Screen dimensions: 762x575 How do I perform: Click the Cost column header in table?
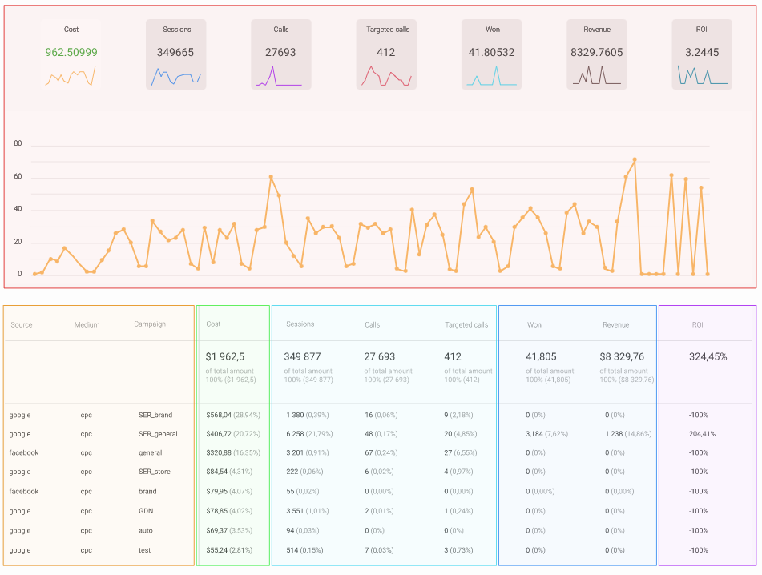point(213,324)
